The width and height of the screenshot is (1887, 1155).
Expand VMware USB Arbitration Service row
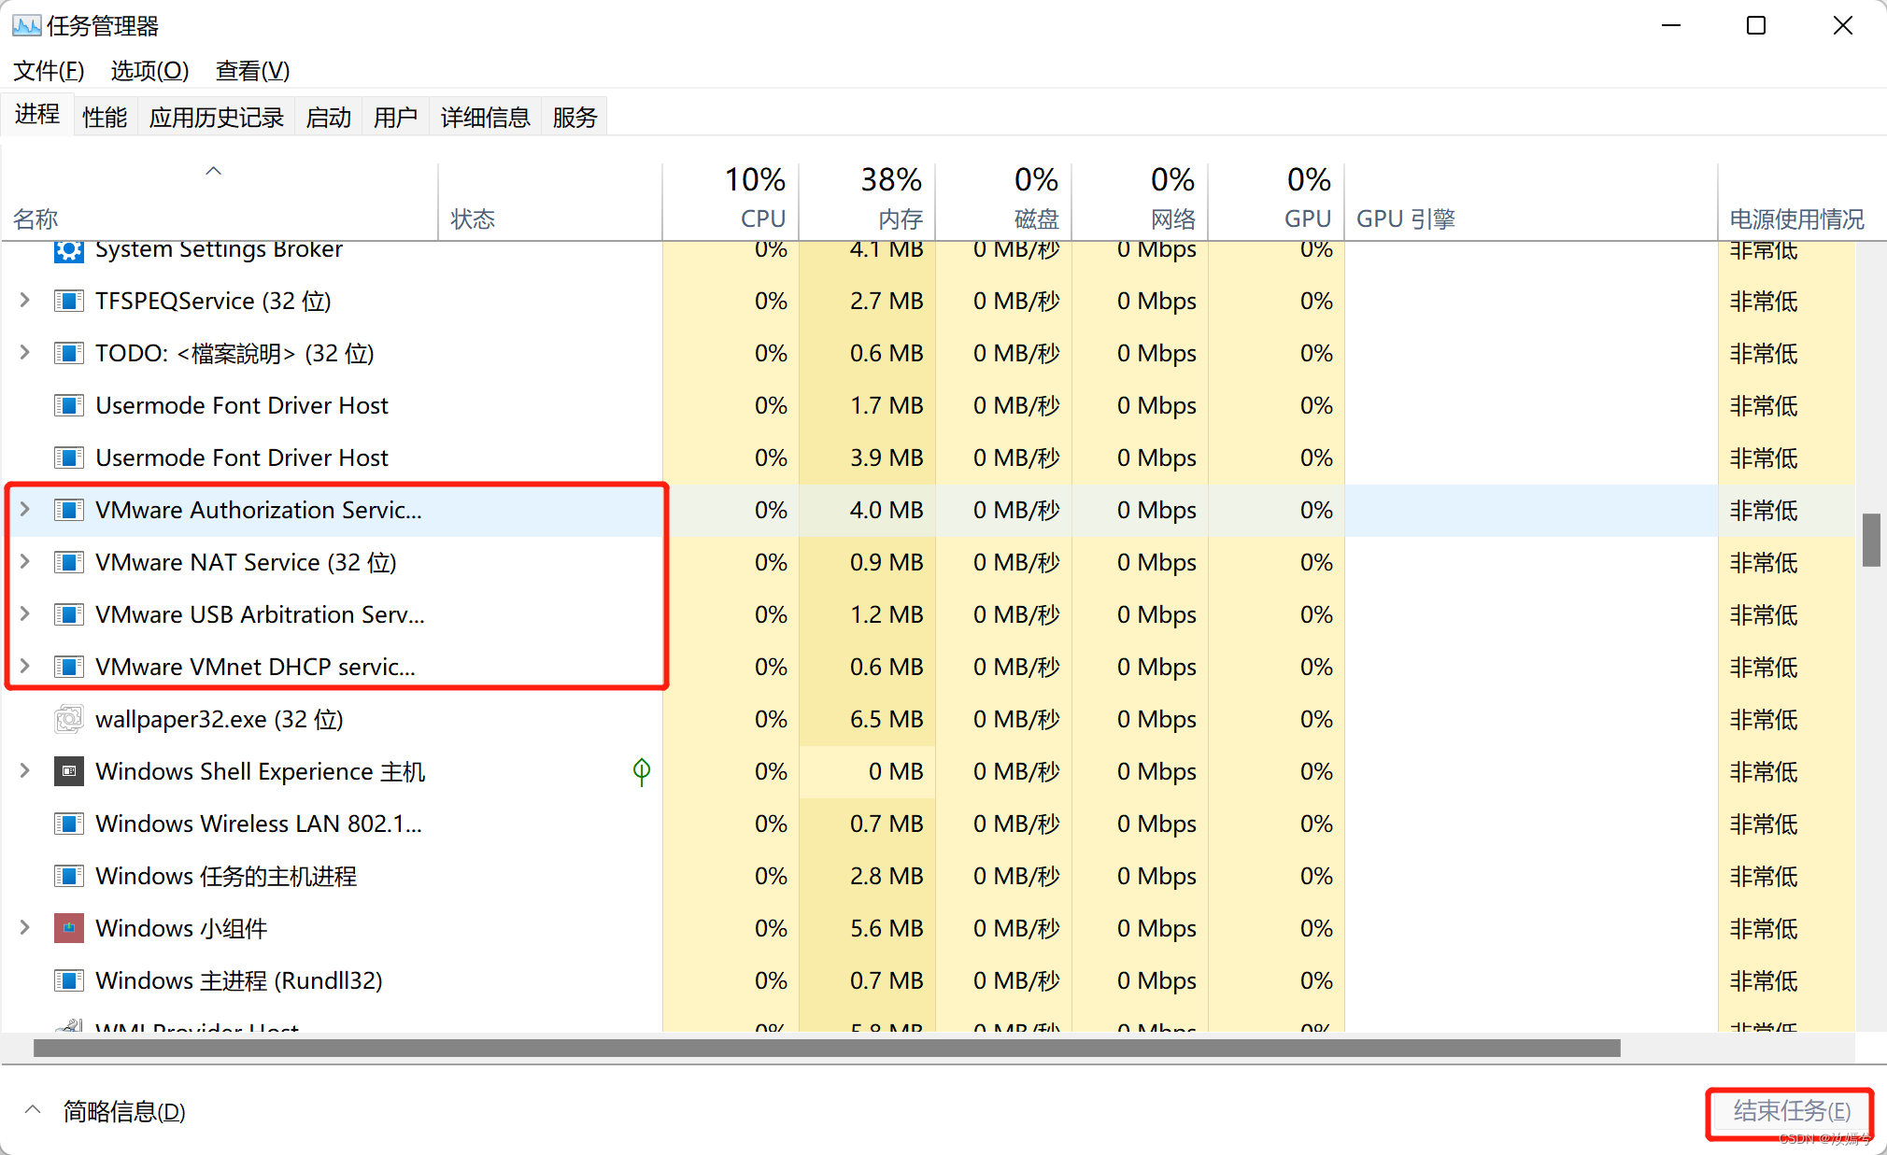(25, 614)
